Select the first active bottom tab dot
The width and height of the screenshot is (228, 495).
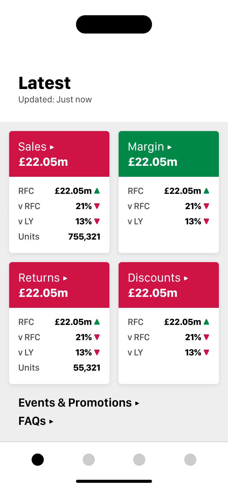[x=38, y=460]
